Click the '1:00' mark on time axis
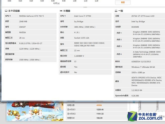 [x=75, y=1]
